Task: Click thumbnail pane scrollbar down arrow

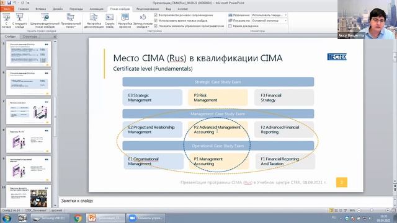Action: (55, 206)
